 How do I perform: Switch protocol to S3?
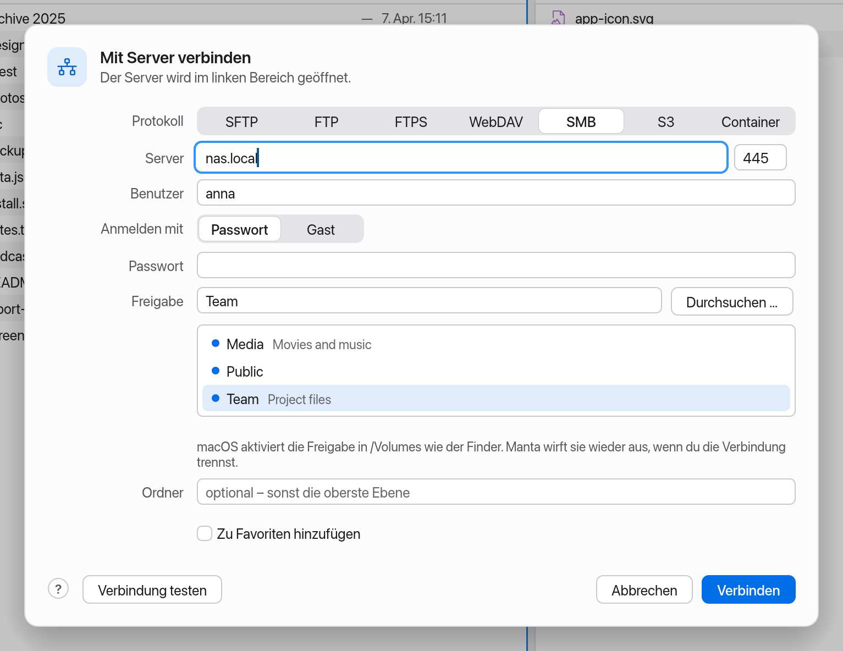[x=666, y=122]
